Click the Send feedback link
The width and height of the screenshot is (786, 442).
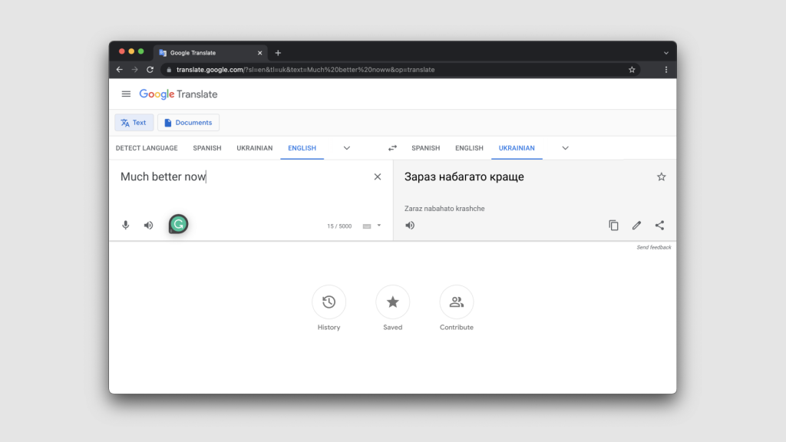653,247
